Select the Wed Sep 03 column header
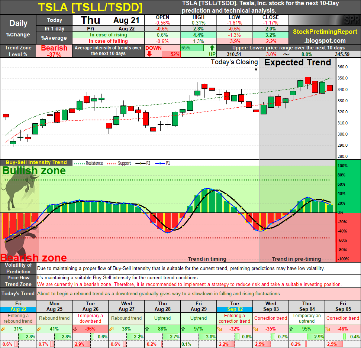The width and height of the screenshot is (361, 348). click(x=271, y=306)
